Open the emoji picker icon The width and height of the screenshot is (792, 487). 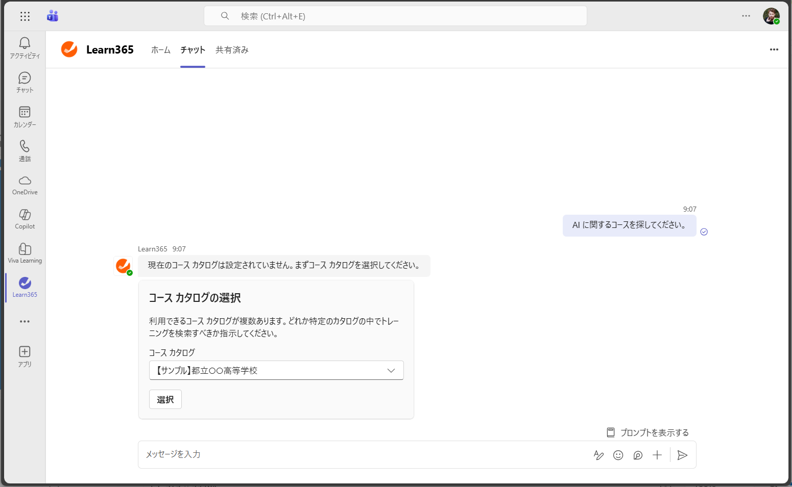[618, 455]
